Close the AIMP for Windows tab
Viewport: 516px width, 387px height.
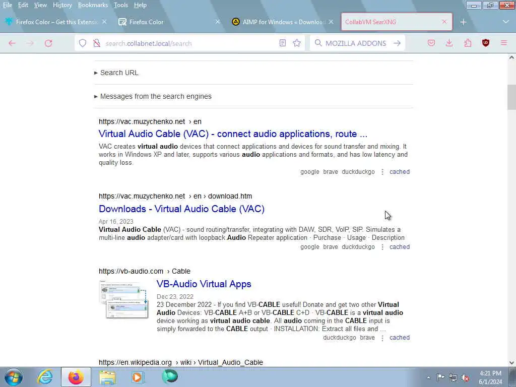click(x=331, y=22)
